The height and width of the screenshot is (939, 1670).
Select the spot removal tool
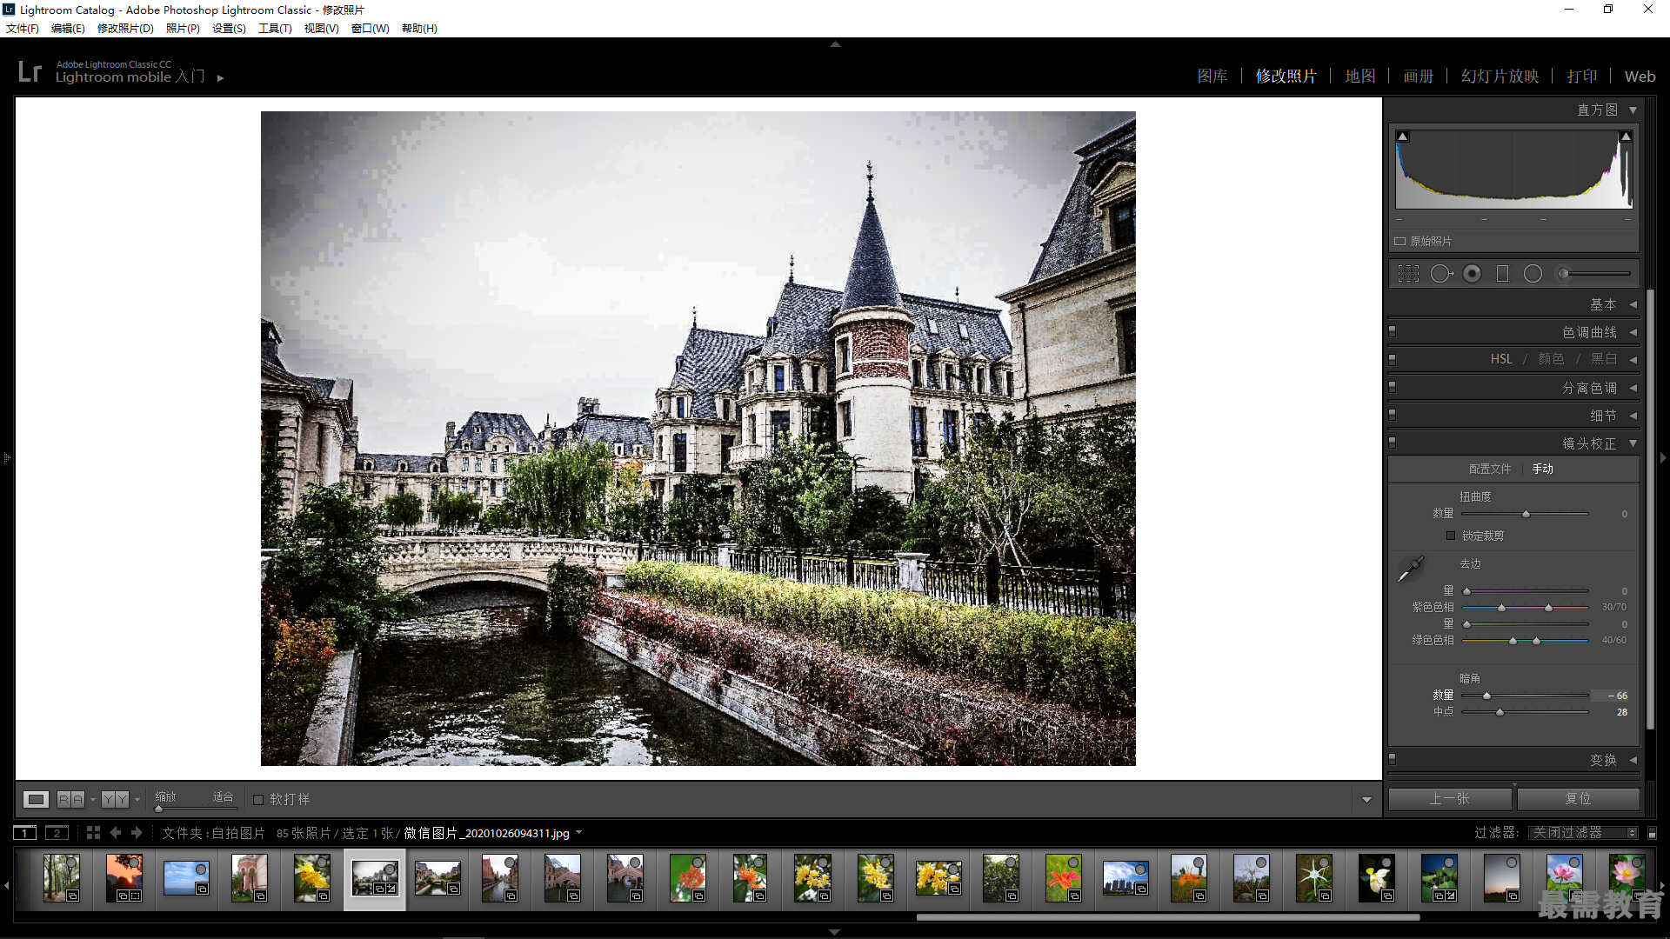point(1441,274)
